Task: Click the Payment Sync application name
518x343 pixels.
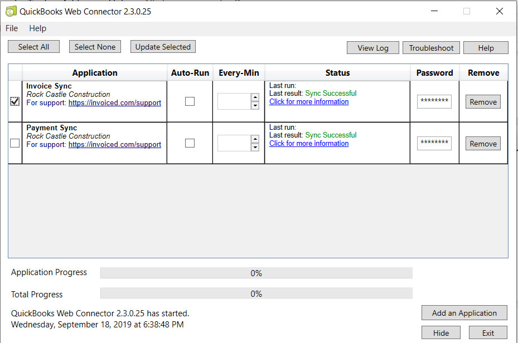Action: coord(51,128)
